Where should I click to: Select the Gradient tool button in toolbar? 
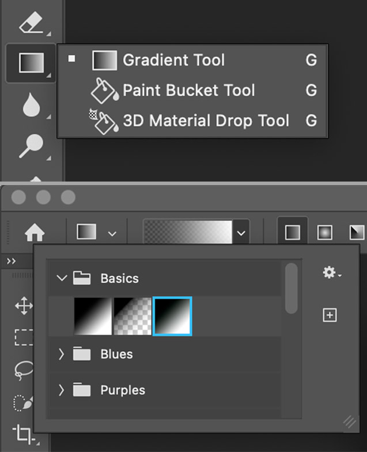pyautogui.click(x=31, y=62)
